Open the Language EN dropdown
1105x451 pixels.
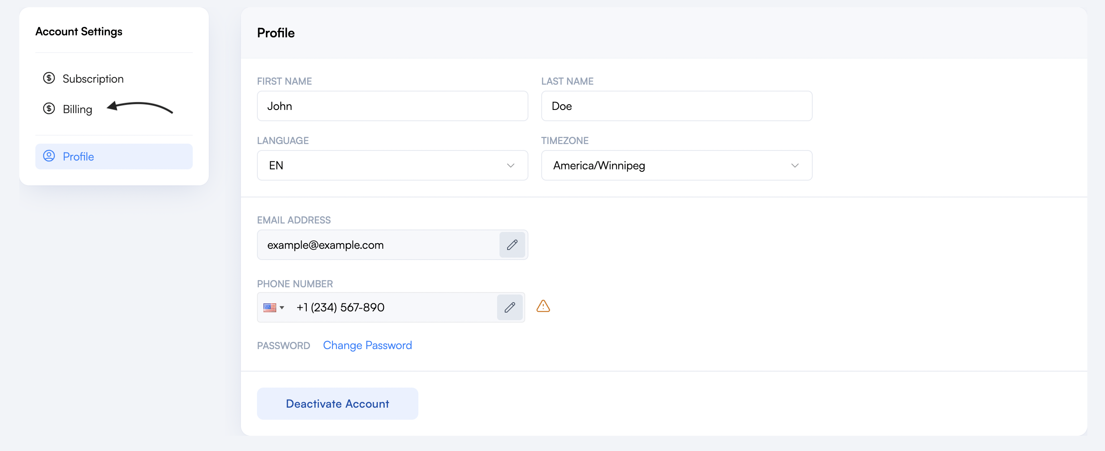(x=392, y=165)
